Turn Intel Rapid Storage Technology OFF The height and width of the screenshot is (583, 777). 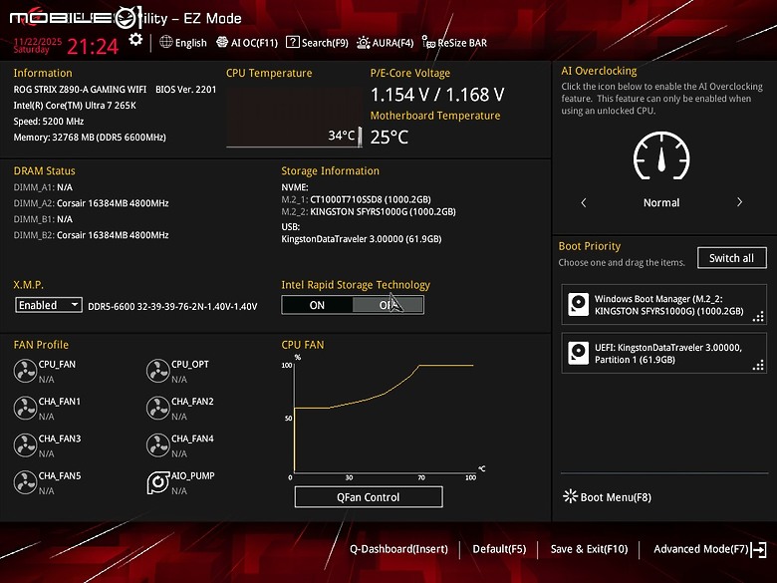[x=388, y=305]
